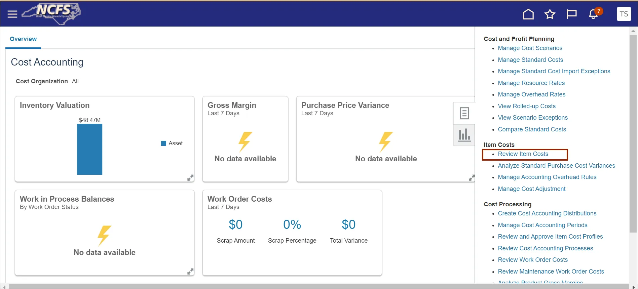
Task: Open notifications bell with badge
Action: (x=593, y=14)
